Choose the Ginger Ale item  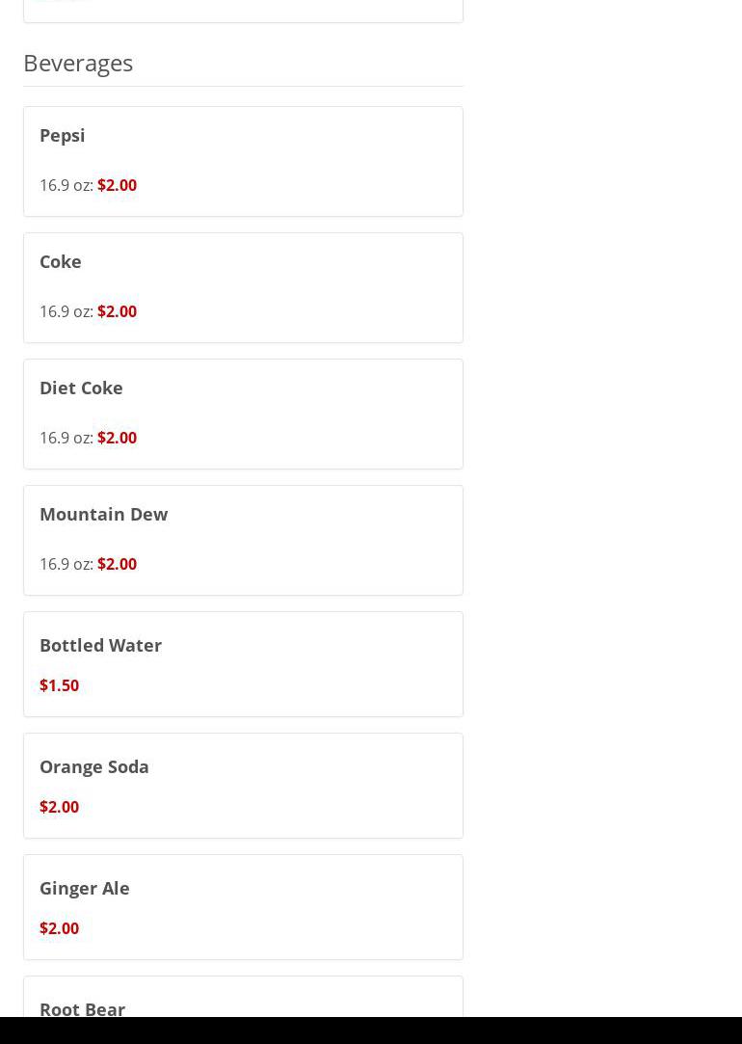coord(85,889)
